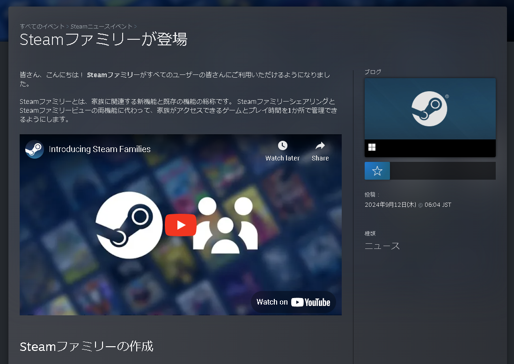Click the grid icon below the blog banner

point(372,147)
